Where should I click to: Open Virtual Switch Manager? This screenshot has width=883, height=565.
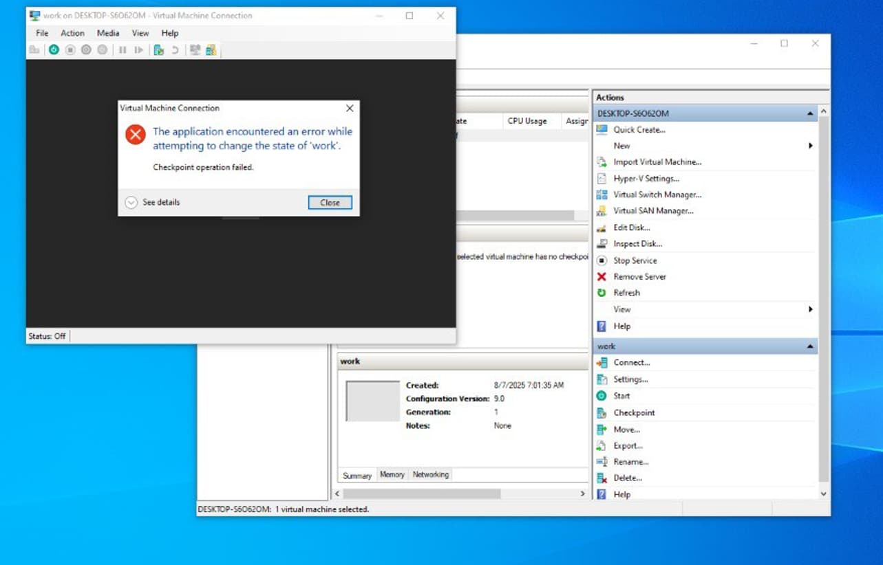point(656,195)
